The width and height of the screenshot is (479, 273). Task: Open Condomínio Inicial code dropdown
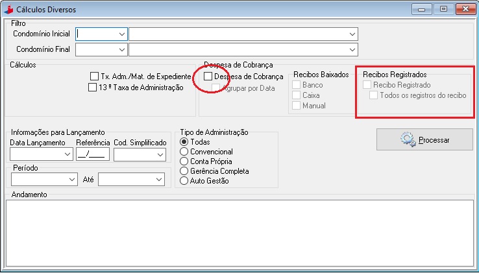tap(121, 34)
